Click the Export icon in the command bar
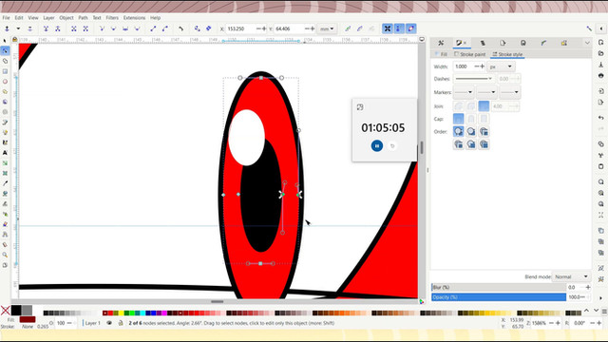The height and width of the screenshot is (342, 608). coord(601,103)
